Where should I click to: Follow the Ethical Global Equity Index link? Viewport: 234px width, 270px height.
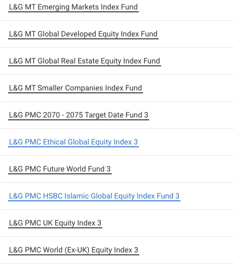[x=73, y=142]
